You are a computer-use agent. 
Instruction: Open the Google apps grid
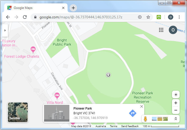tap(161, 30)
